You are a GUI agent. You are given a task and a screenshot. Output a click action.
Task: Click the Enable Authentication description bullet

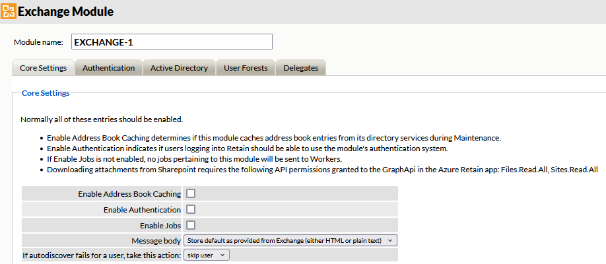[x=248, y=148]
